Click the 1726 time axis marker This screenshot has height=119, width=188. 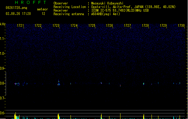(x=109, y=26)
